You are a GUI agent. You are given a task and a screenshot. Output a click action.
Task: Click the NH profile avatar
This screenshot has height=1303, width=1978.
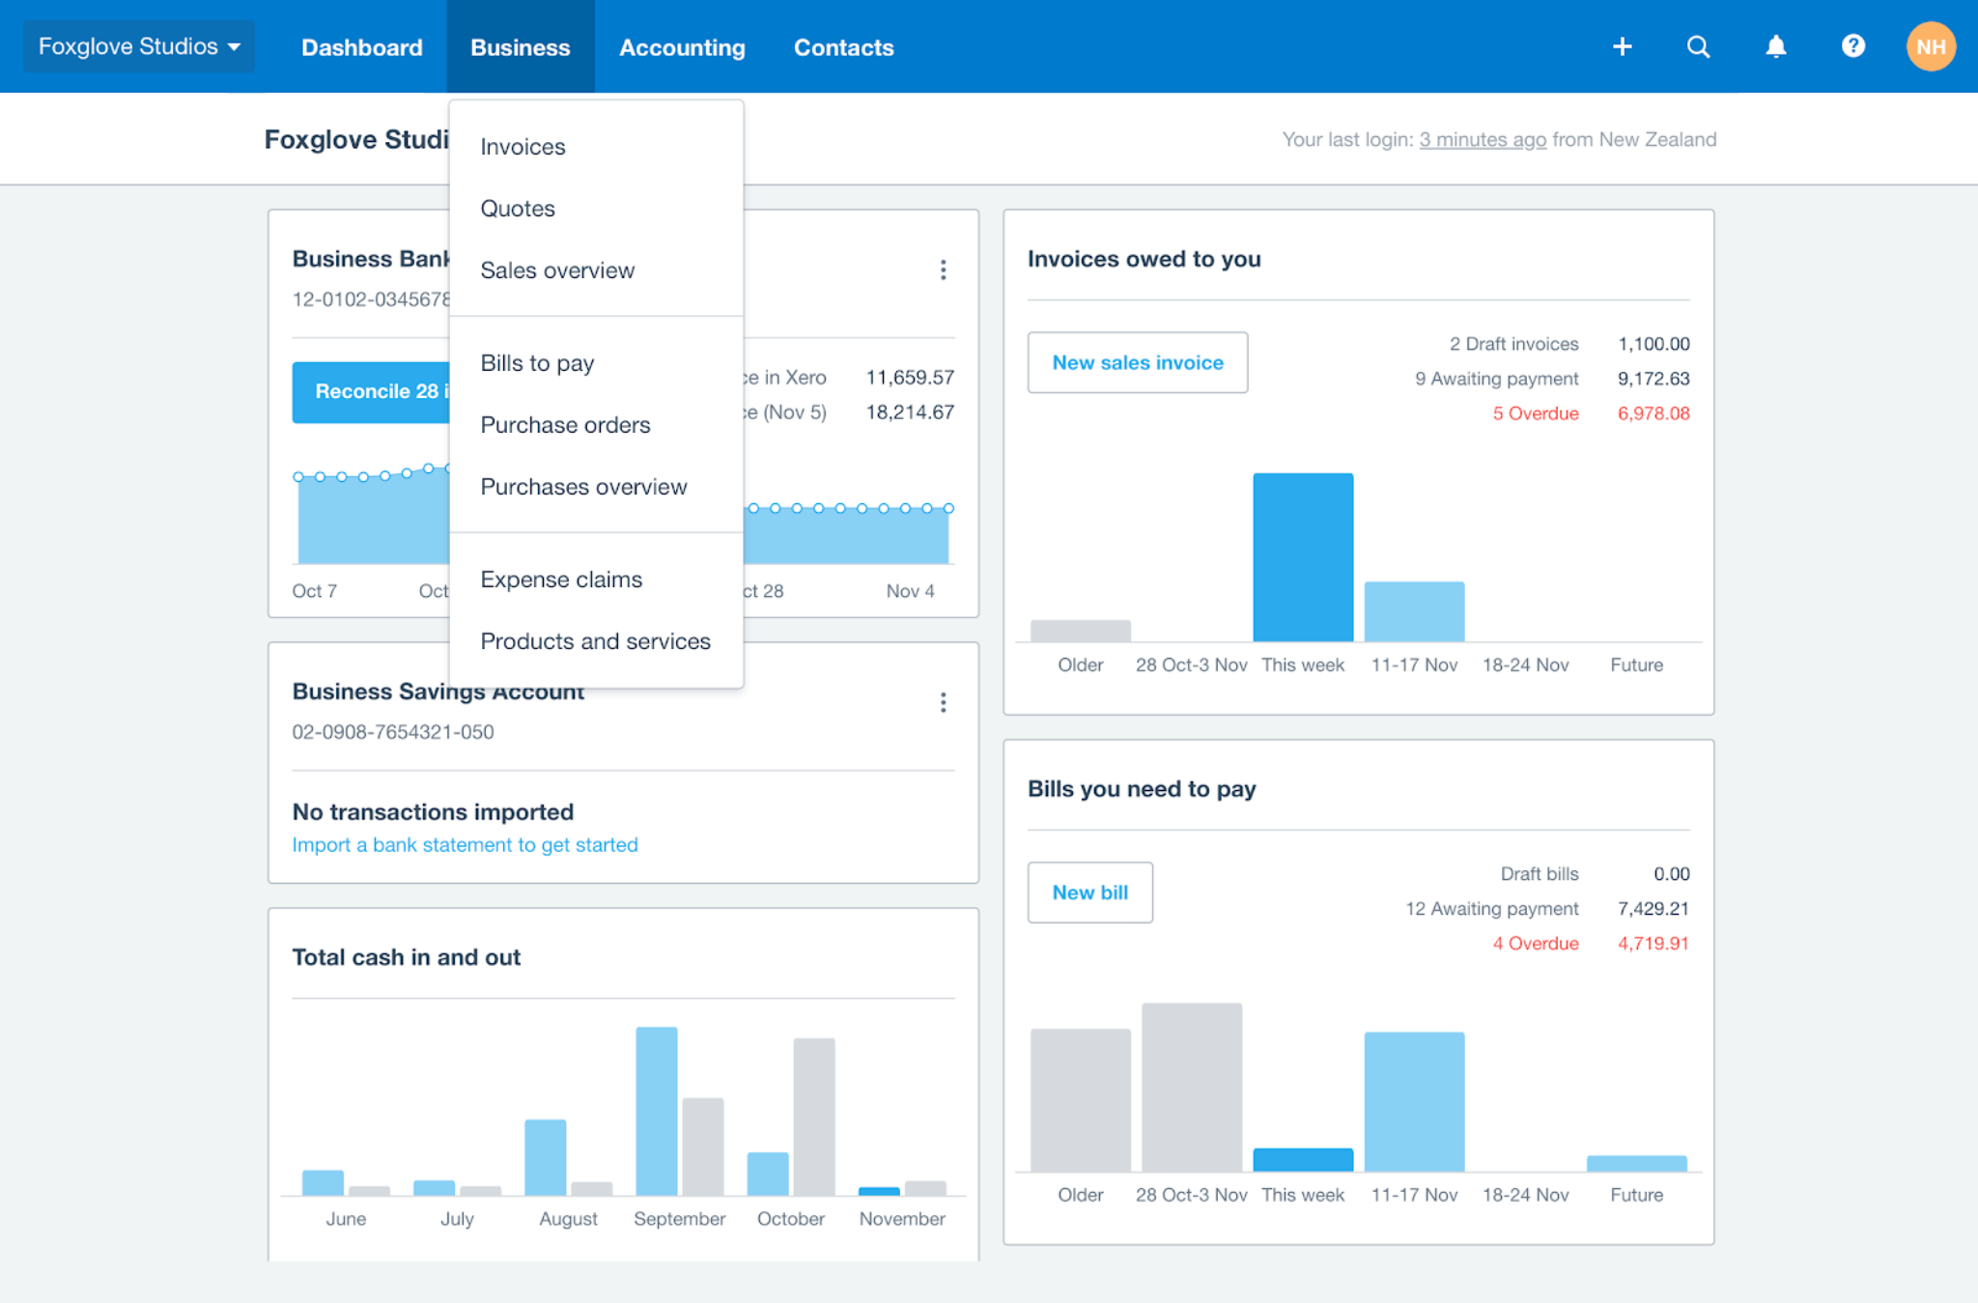point(1931,45)
